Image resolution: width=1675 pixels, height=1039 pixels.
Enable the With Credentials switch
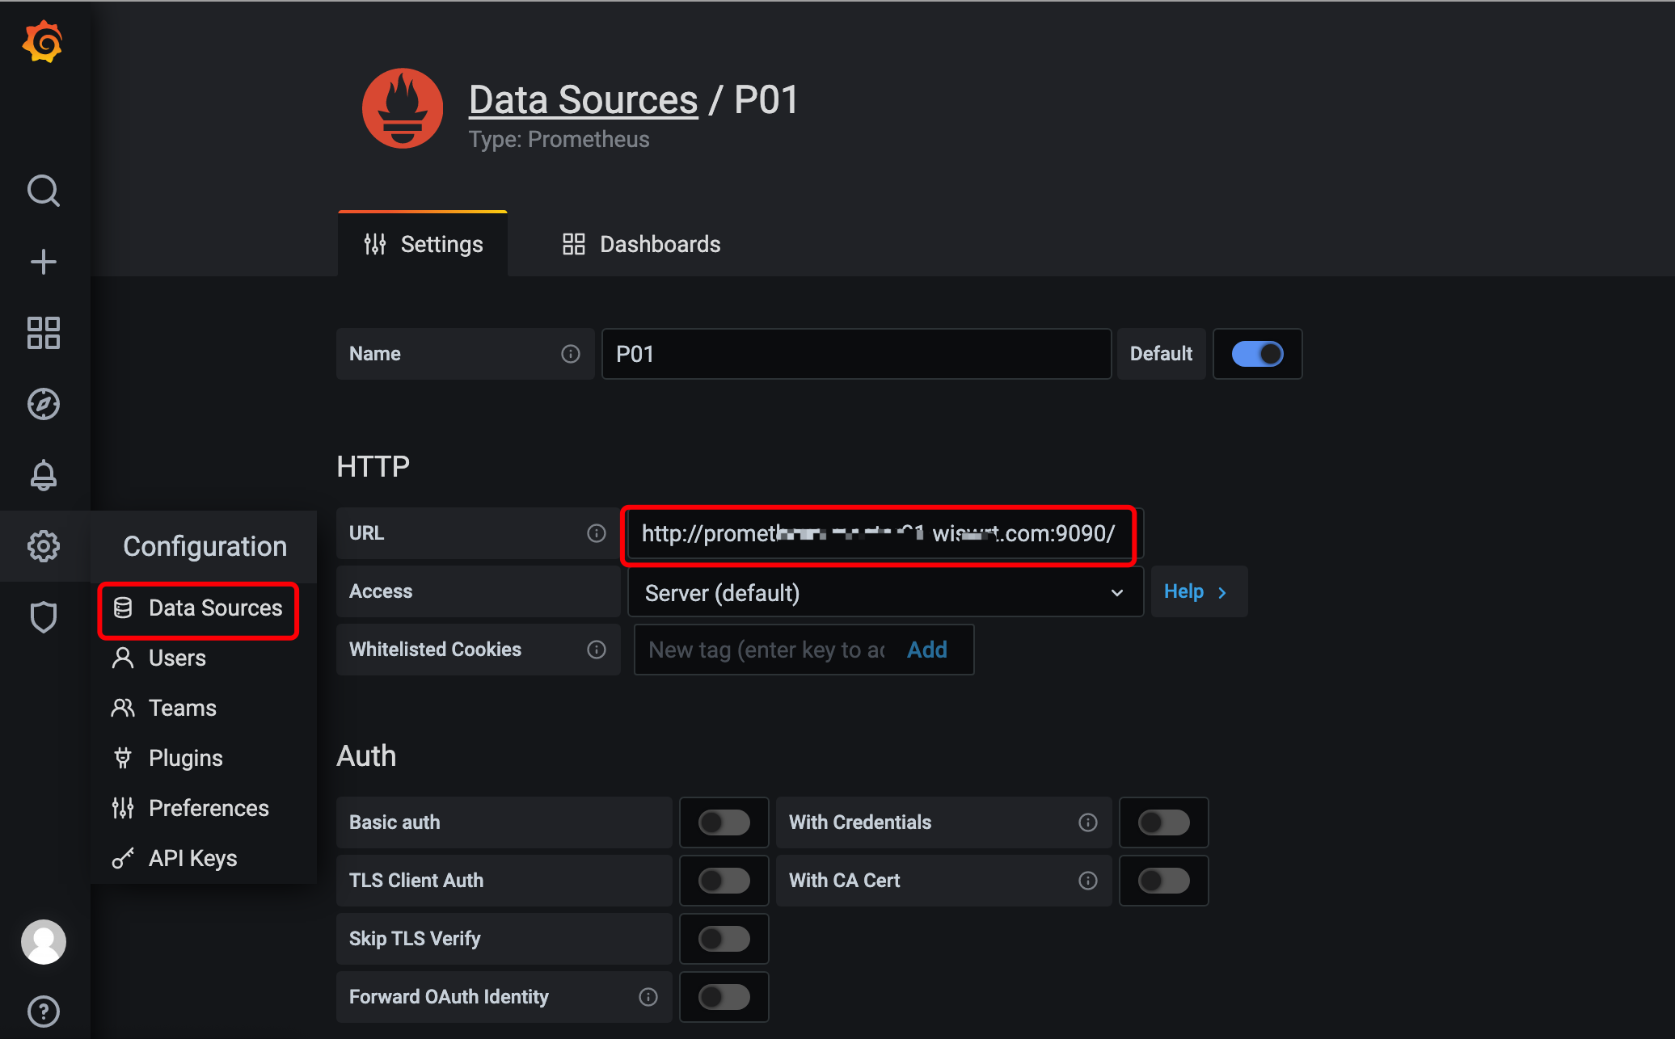[x=1164, y=822]
